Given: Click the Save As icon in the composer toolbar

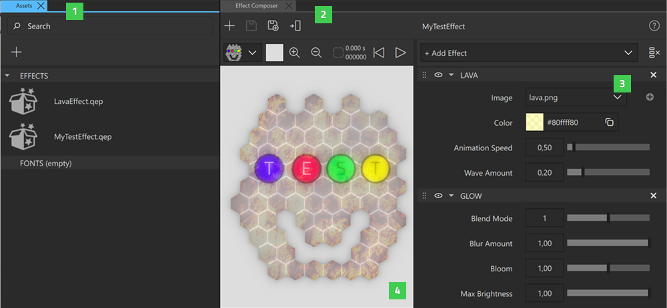Looking at the screenshot, I should click(273, 26).
